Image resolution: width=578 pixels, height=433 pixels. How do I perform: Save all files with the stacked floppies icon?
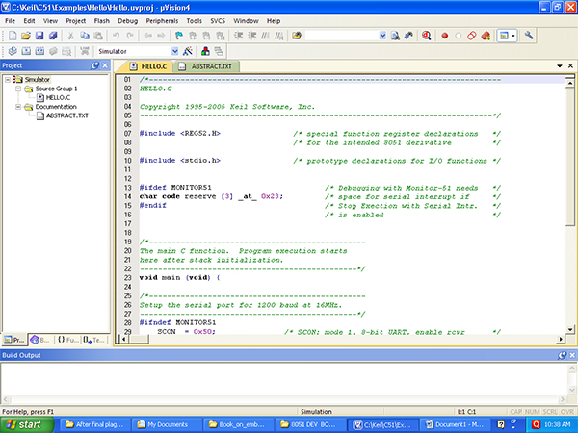point(53,36)
